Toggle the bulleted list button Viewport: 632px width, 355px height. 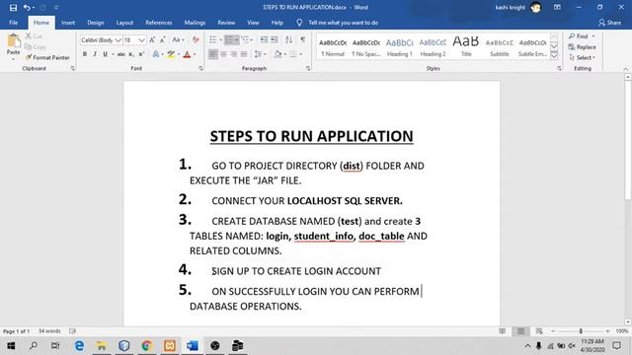213,39
